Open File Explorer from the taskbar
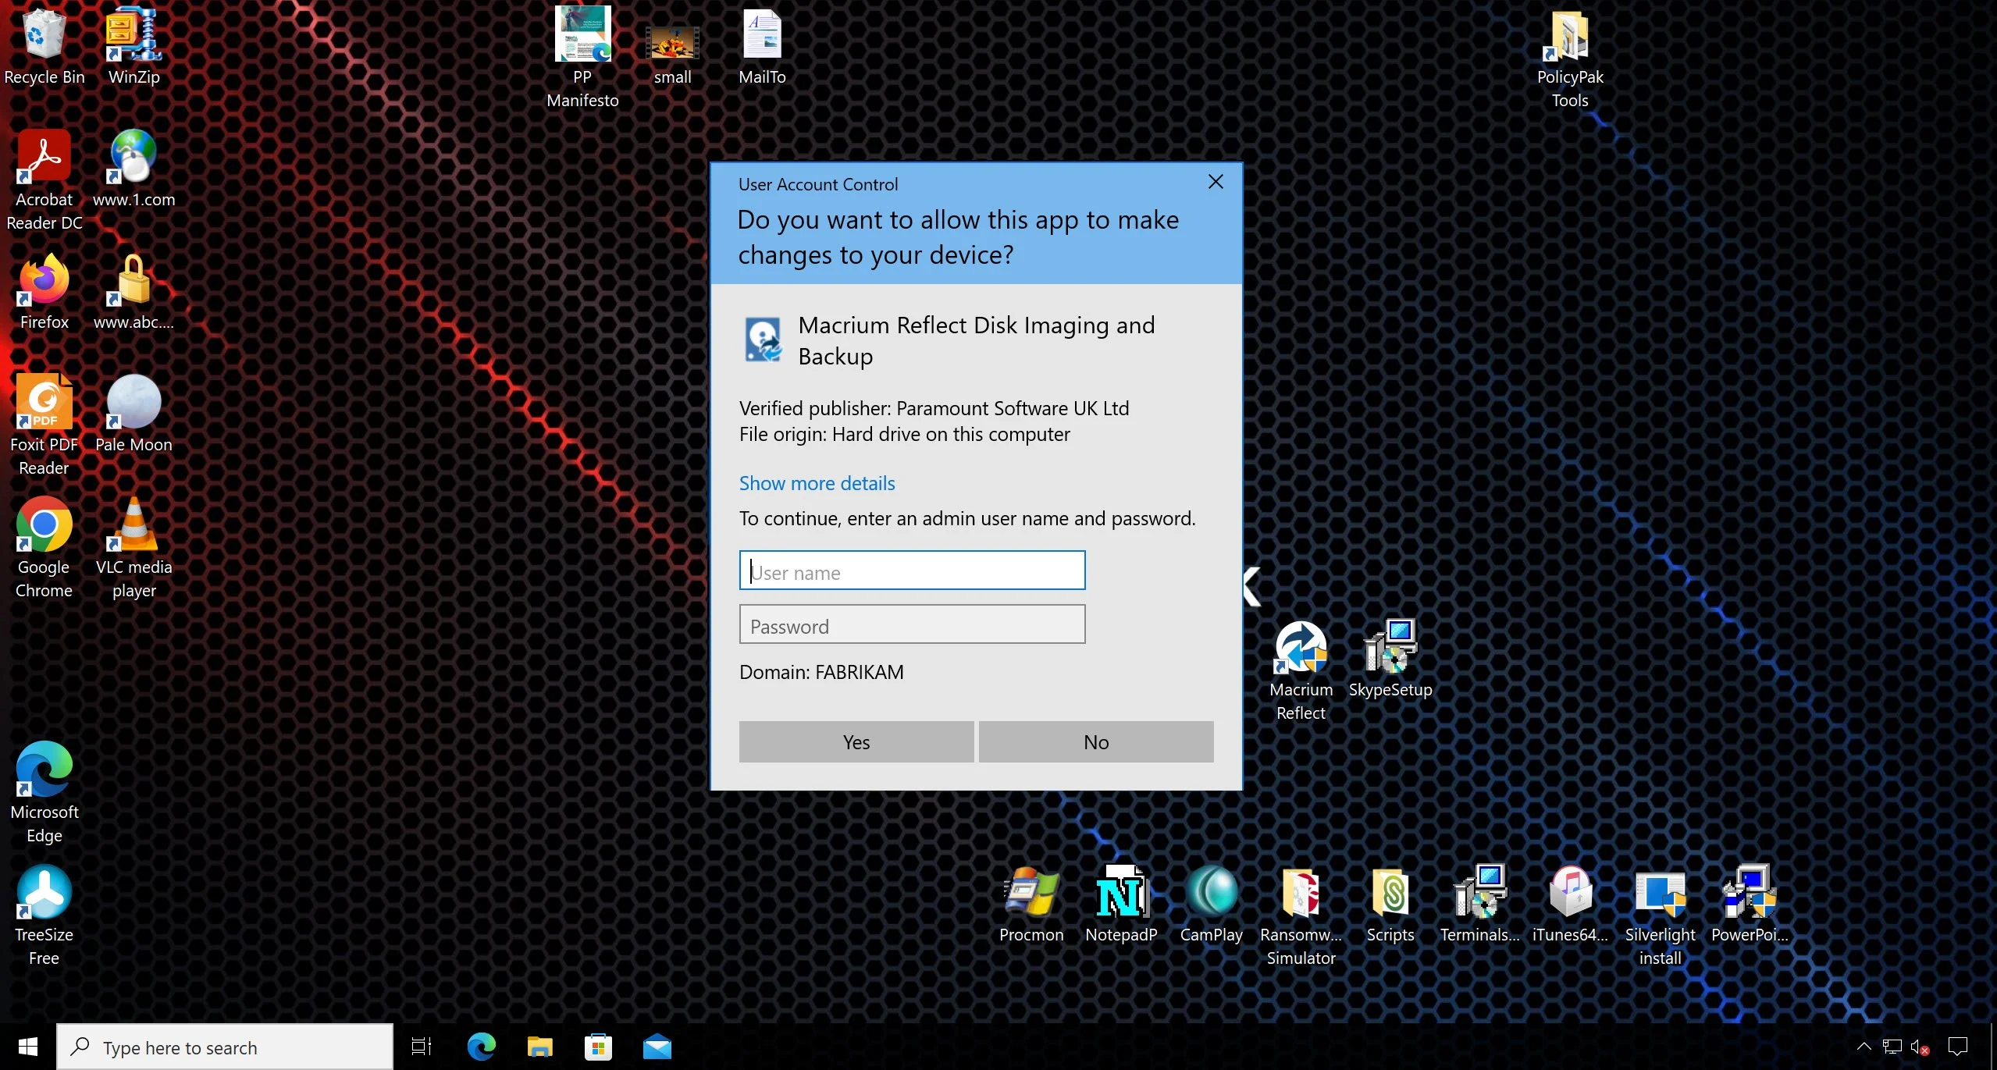Screen dimensions: 1997x1070 [x=539, y=1047]
